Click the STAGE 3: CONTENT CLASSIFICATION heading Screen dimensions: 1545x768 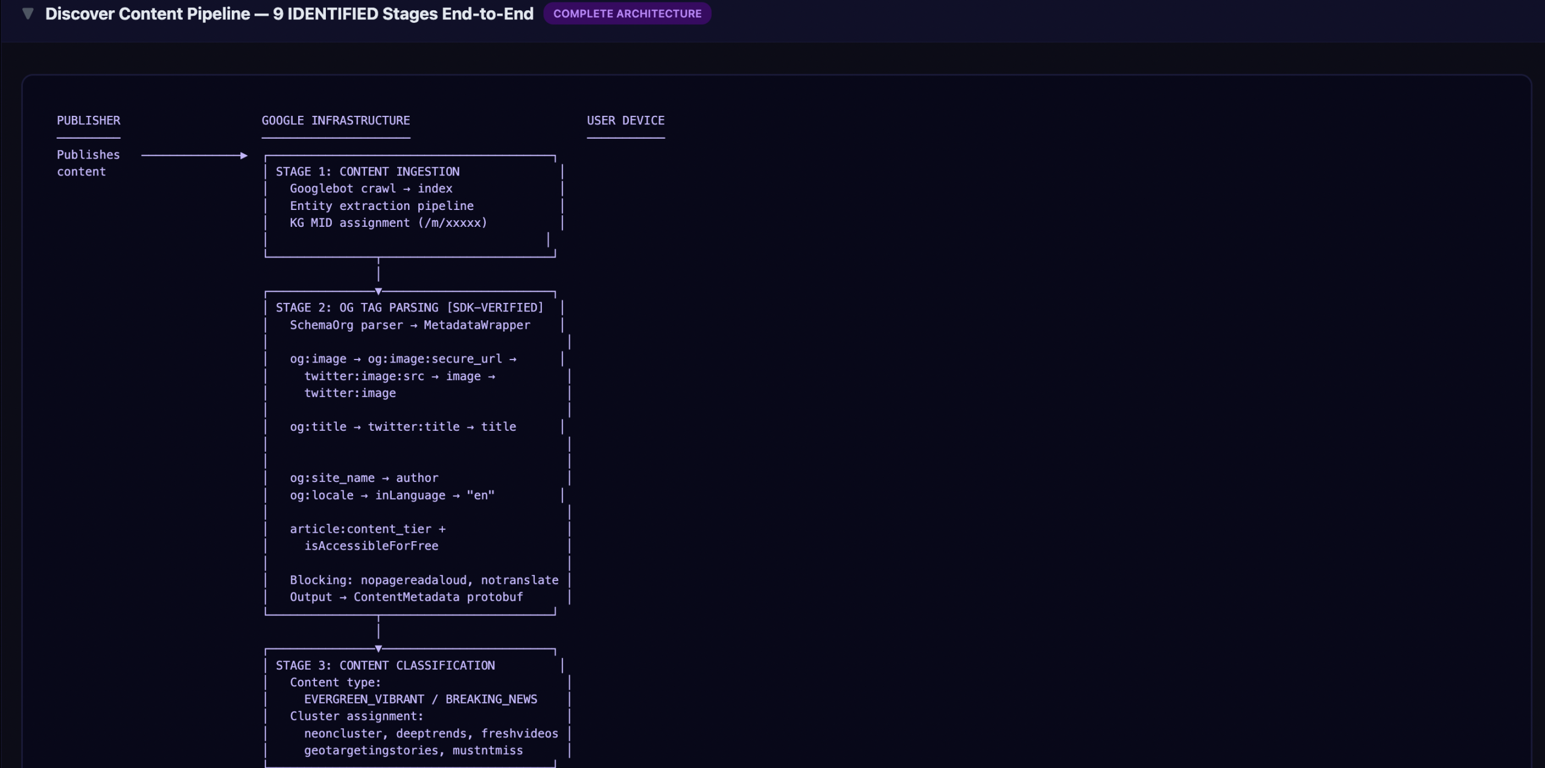[385, 665]
